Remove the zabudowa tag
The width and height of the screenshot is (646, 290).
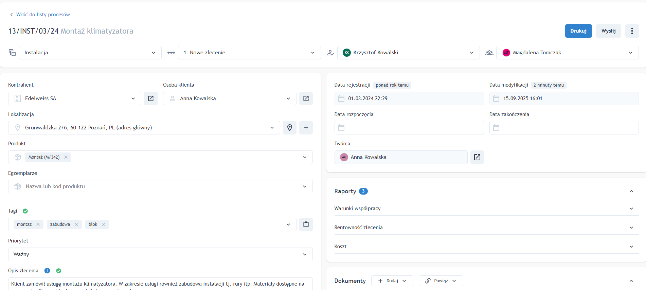(x=76, y=224)
